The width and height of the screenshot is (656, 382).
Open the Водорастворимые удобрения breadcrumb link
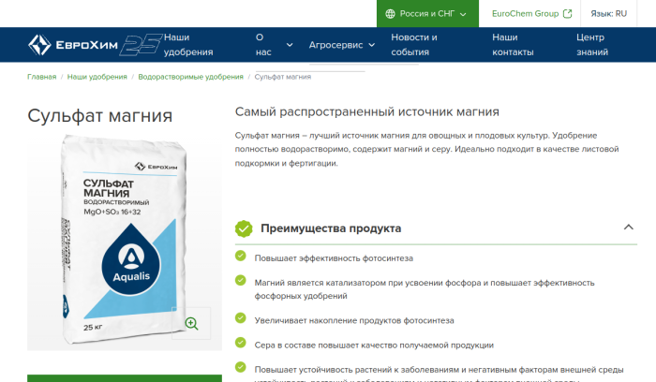(x=191, y=77)
